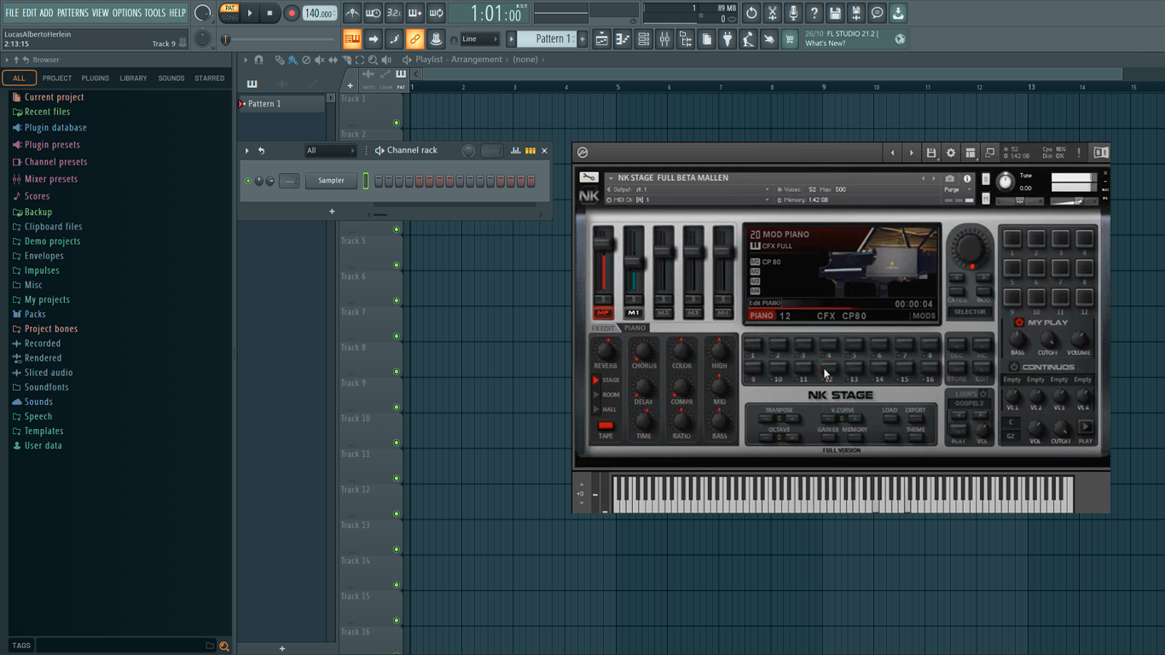Viewport: 1165px width, 655px height.
Task: Open the channel rack toolbar icon
Action: coord(644,39)
